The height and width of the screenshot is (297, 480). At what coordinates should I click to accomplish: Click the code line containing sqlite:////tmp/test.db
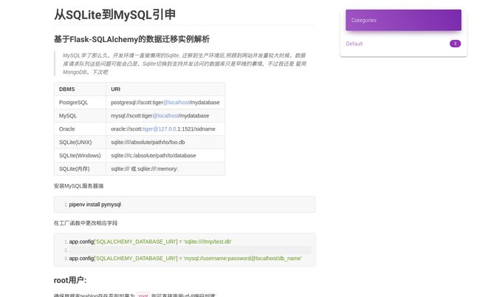151,242
